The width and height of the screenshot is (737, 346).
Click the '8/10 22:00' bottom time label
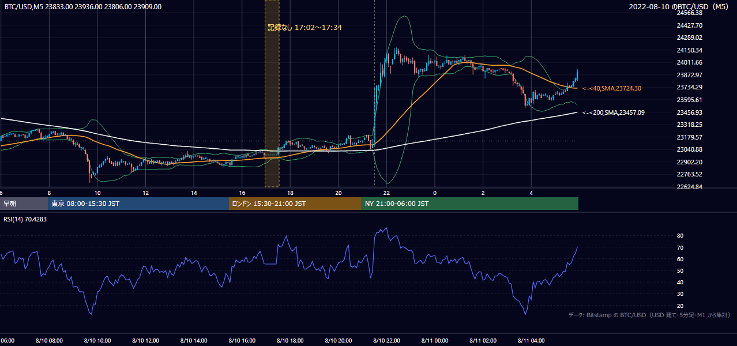pyautogui.click(x=386, y=340)
